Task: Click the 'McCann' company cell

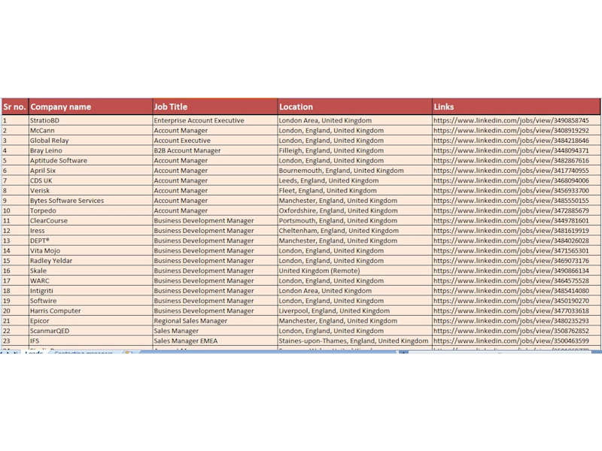Action: (90, 130)
